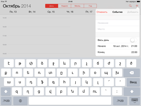Image resolution: width=141 pixels, height=106 pixels.
Task: Select day Пн, 13 in the header
Action: tap(13, 12)
